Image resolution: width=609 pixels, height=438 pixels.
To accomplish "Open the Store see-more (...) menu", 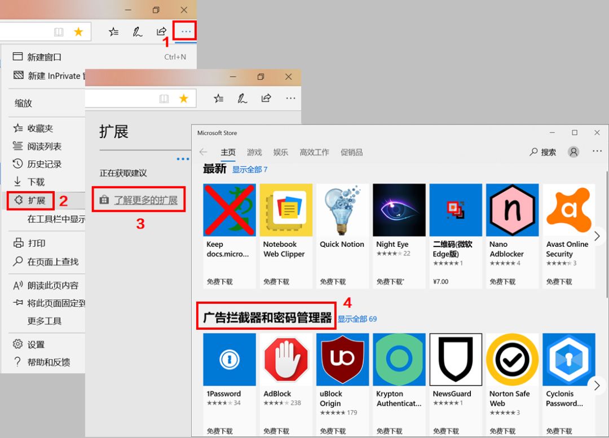I will 597,151.
